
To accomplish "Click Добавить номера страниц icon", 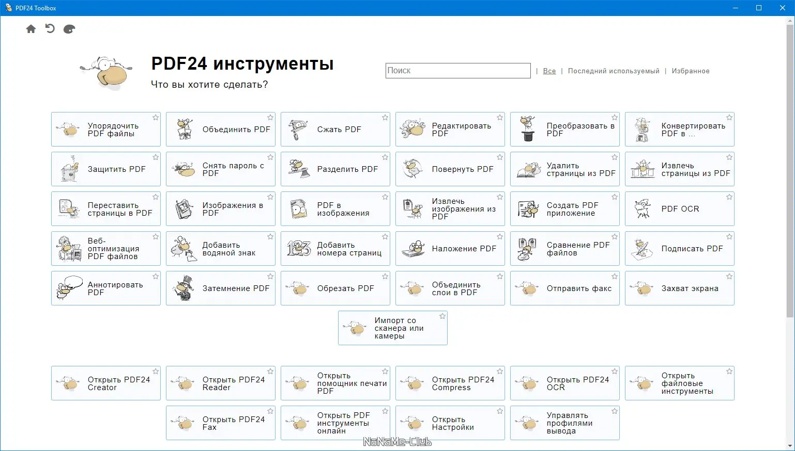I will pyautogui.click(x=299, y=249).
